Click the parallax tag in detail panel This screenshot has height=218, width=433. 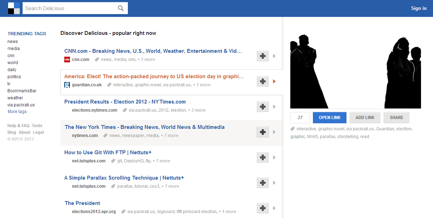click(327, 137)
